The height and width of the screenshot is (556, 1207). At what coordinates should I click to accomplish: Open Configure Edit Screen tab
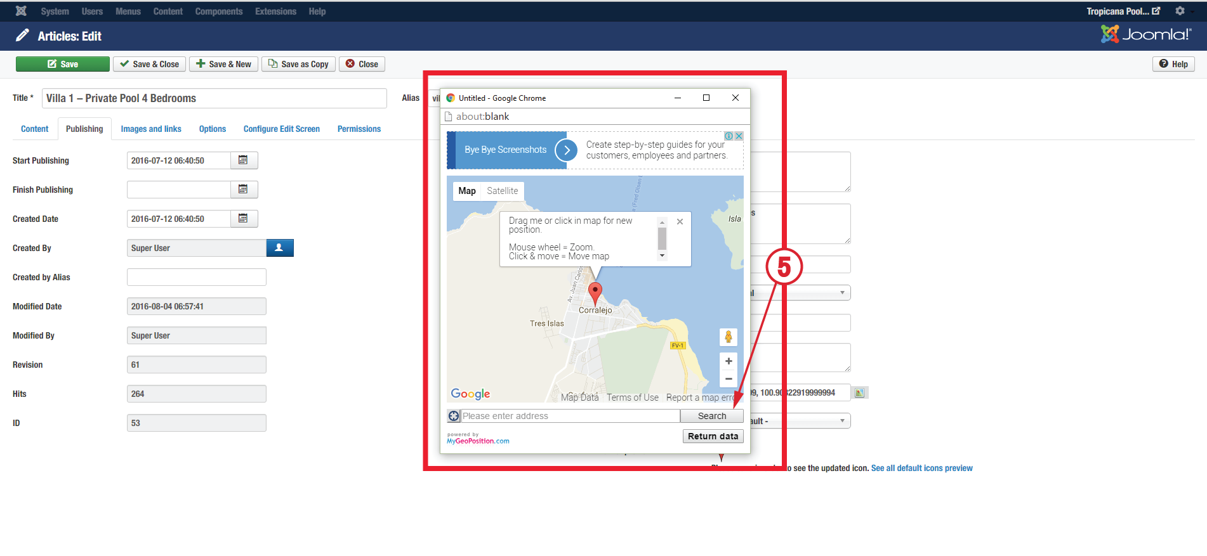pos(282,129)
